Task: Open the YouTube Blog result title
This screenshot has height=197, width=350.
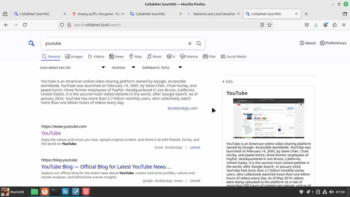Action: 106,167
